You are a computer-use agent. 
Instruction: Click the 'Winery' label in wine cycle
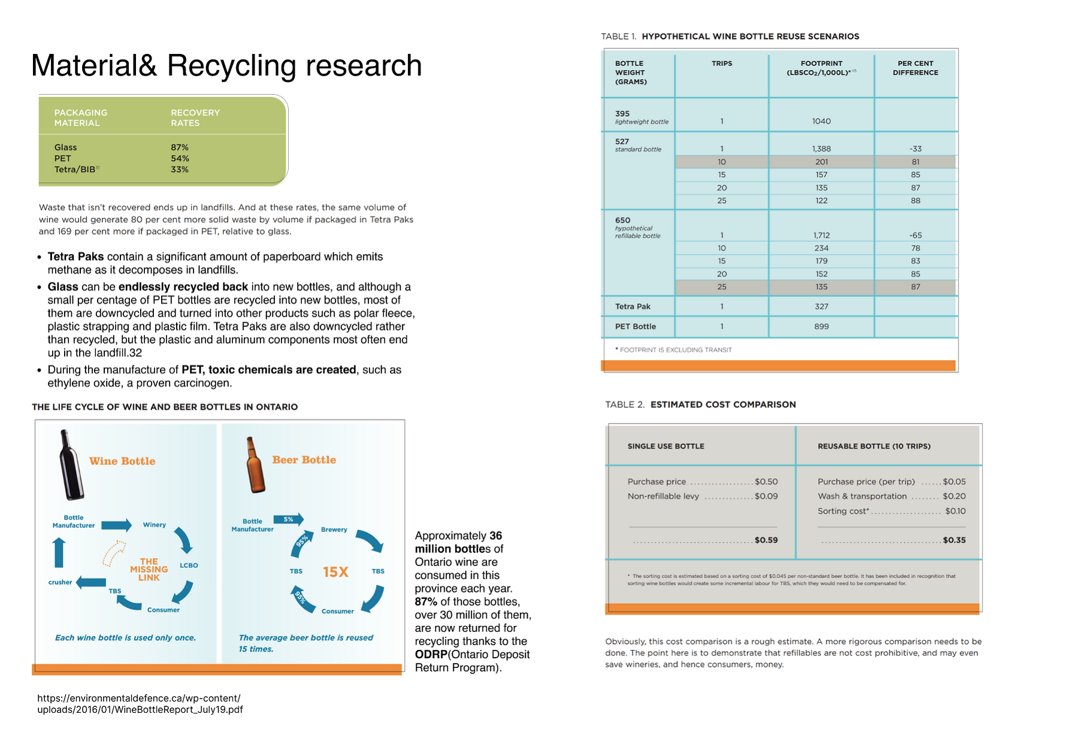[155, 525]
